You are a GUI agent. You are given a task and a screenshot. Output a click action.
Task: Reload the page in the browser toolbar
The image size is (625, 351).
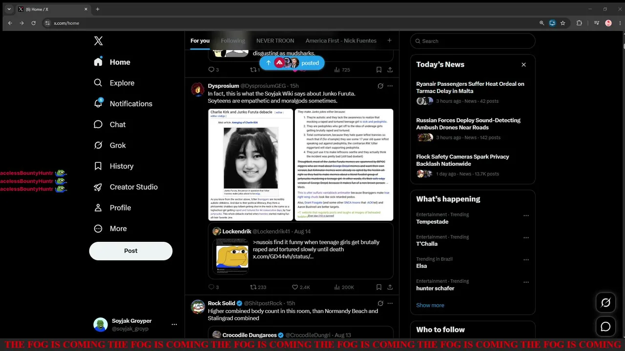tap(33, 23)
